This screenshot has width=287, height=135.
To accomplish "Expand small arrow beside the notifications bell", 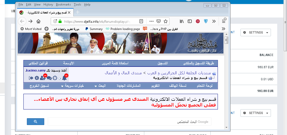I will click(59, 79).
